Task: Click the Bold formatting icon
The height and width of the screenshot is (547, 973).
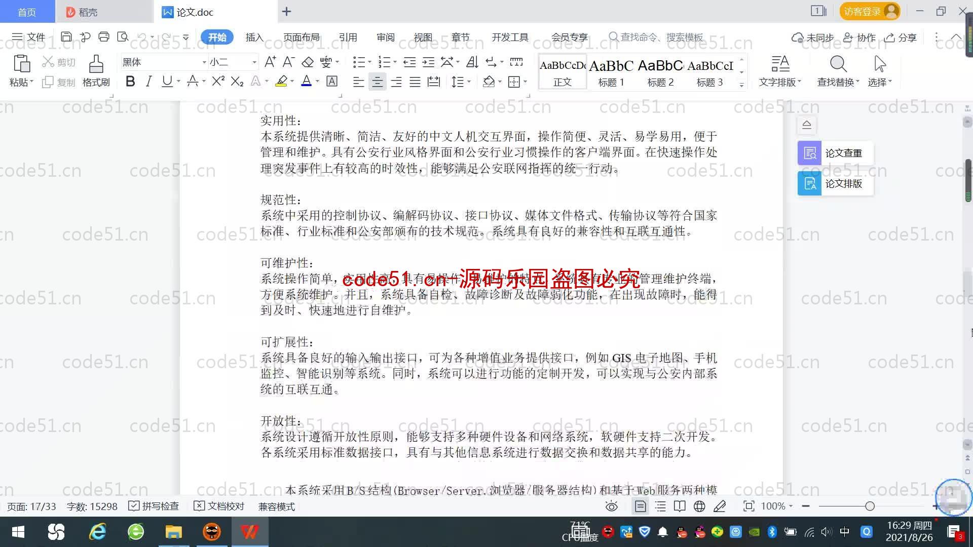Action: [130, 82]
